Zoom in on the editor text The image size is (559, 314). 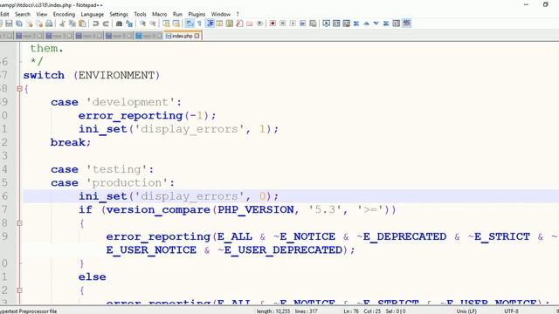[x=142, y=24]
